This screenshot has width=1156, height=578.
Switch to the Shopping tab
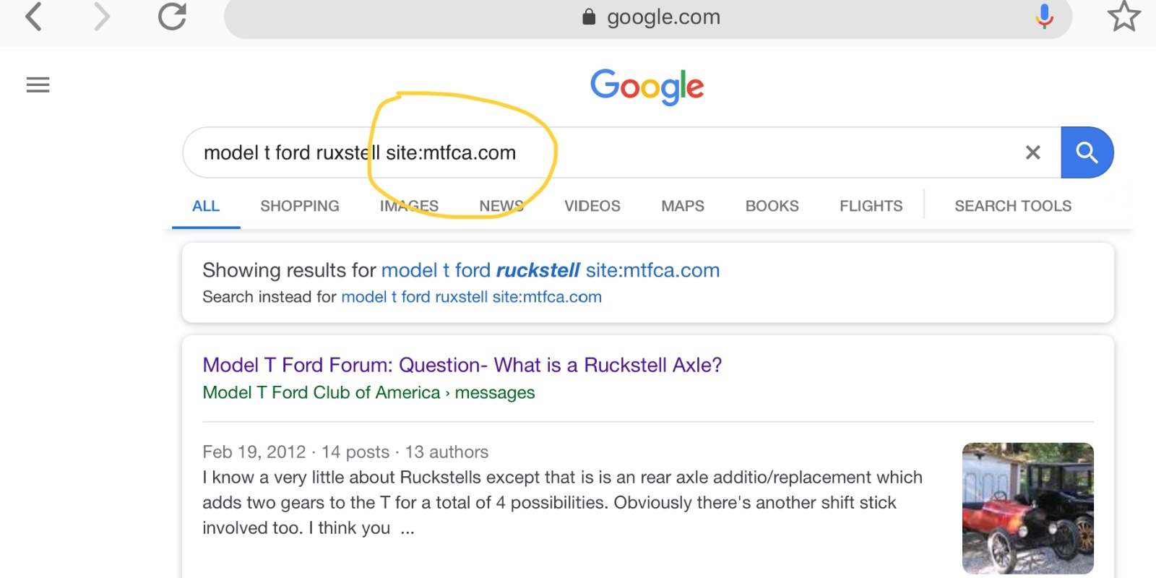tap(299, 206)
